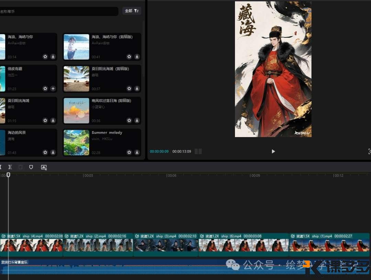Download the Summer melody track
This screenshot has width=371, height=280.
point(137,152)
